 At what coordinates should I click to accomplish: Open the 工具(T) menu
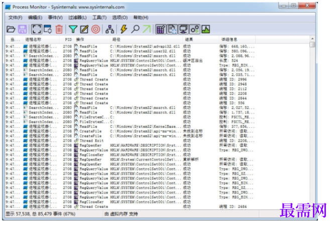point(99,18)
